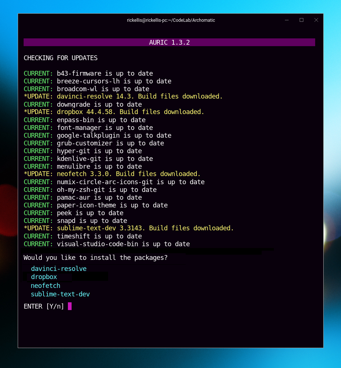
Task: Select the breeze-cursors-lh status line
Action: [x=97, y=81]
